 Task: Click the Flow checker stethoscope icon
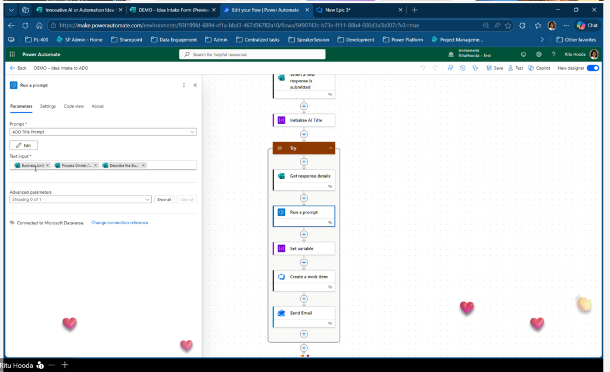click(475, 68)
